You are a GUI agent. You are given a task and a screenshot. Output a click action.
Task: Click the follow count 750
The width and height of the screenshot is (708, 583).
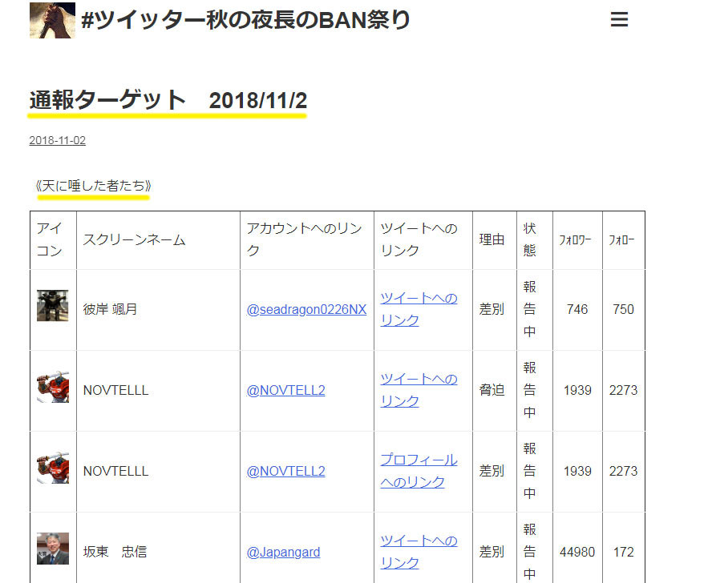[623, 309]
